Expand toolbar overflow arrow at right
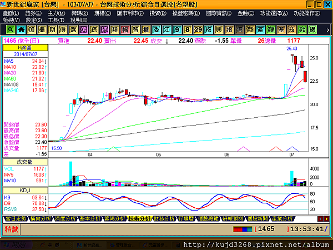The width and height of the screenshot is (333, 250). [328, 30]
